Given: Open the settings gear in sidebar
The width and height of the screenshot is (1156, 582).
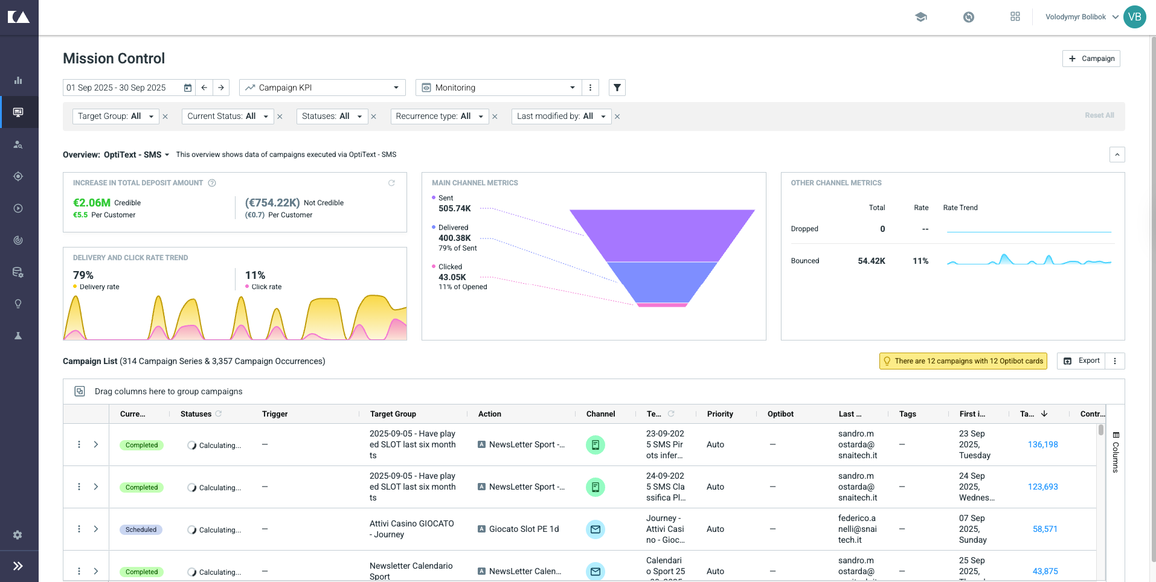Looking at the screenshot, I should [x=18, y=535].
